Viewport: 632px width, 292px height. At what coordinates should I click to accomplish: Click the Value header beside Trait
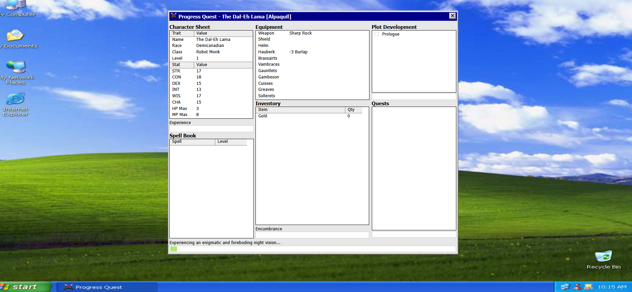coord(223,34)
